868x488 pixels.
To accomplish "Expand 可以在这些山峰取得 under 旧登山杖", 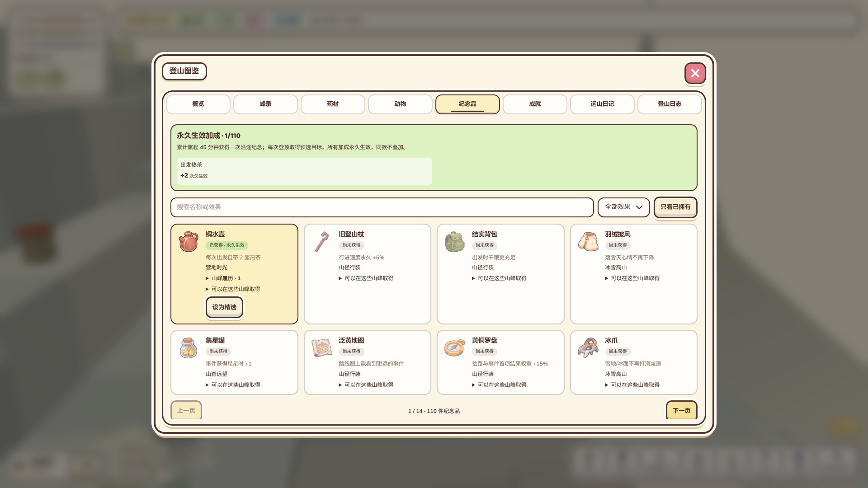I will tap(366, 278).
